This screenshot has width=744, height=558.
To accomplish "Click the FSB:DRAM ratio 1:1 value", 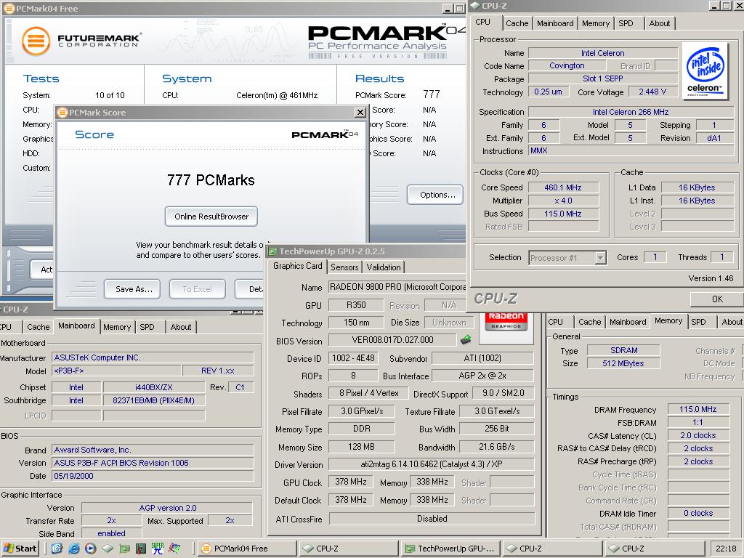I will [x=698, y=422].
